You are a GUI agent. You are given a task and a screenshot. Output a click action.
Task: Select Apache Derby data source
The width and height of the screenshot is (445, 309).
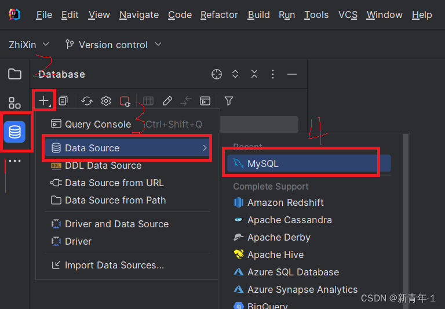(x=309, y=237)
